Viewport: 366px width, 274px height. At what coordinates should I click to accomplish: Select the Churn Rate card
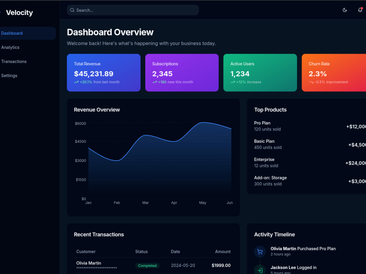pyautogui.click(x=334, y=73)
